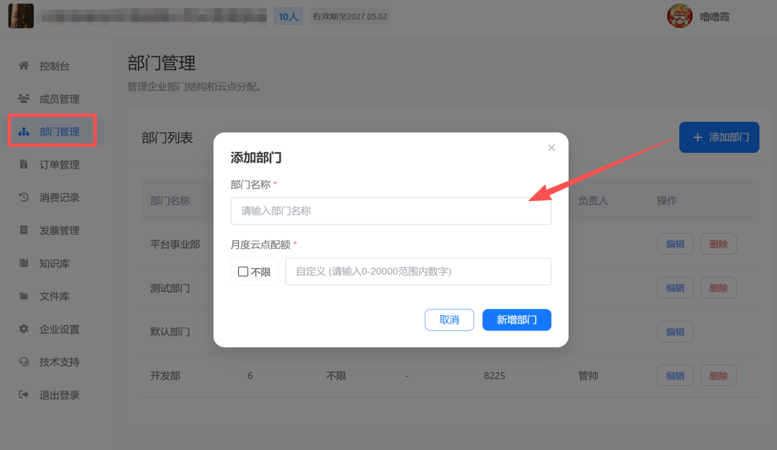The width and height of the screenshot is (777, 450).
Task: Click 编辑 for the 开发部 row
Action: [x=675, y=376]
